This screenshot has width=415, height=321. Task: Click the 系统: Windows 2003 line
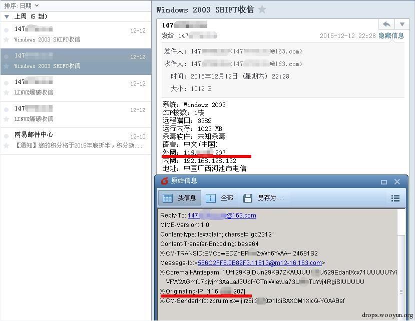(x=194, y=104)
